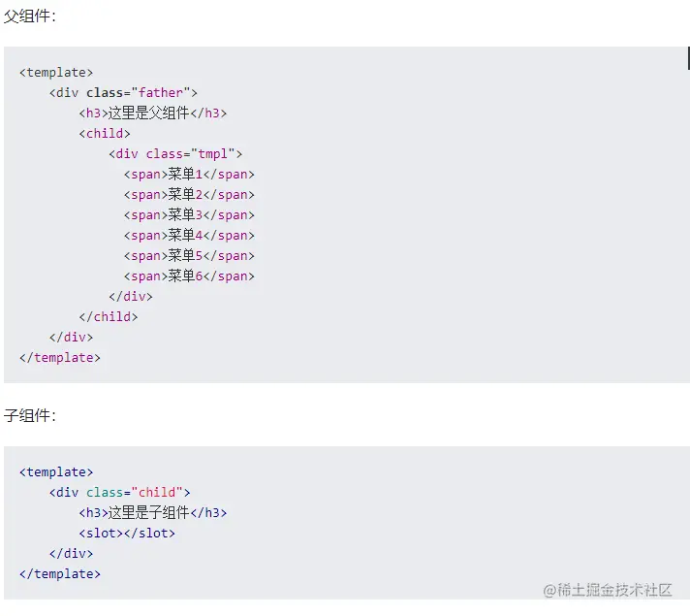Click the closing /child tag line
This screenshot has height=616, width=690.
coord(109,316)
